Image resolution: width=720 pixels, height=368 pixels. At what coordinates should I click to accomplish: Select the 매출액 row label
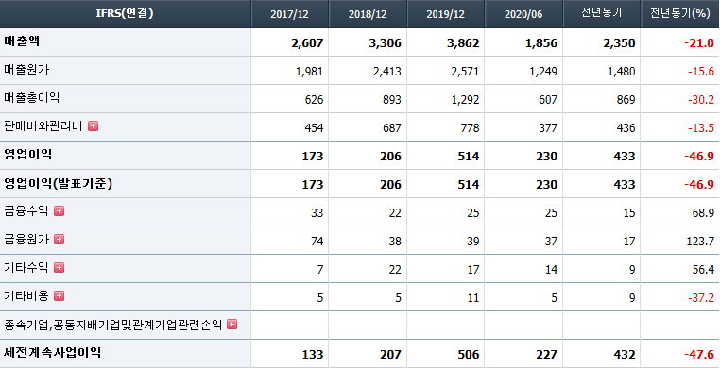pyautogui.click(x=22, y=42)
